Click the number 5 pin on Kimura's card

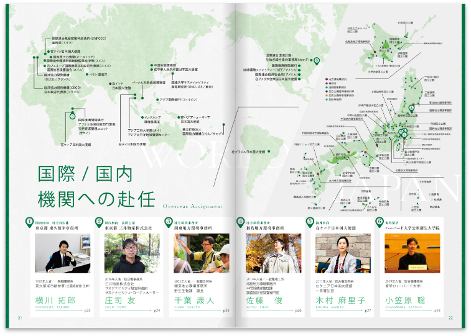tap(310, 222)
